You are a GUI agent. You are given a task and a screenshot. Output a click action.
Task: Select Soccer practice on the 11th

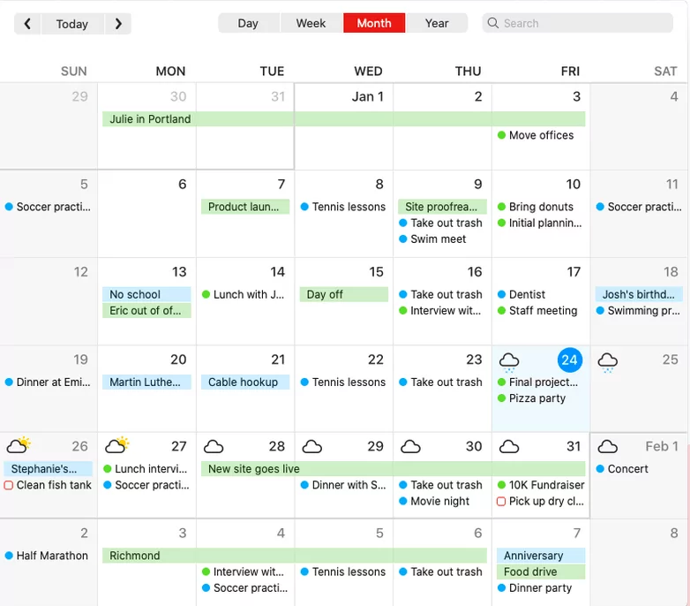click(x=639, y=207)
